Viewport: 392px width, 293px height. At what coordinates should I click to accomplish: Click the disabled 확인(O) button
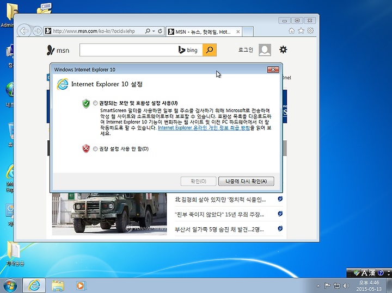point(198,181)
